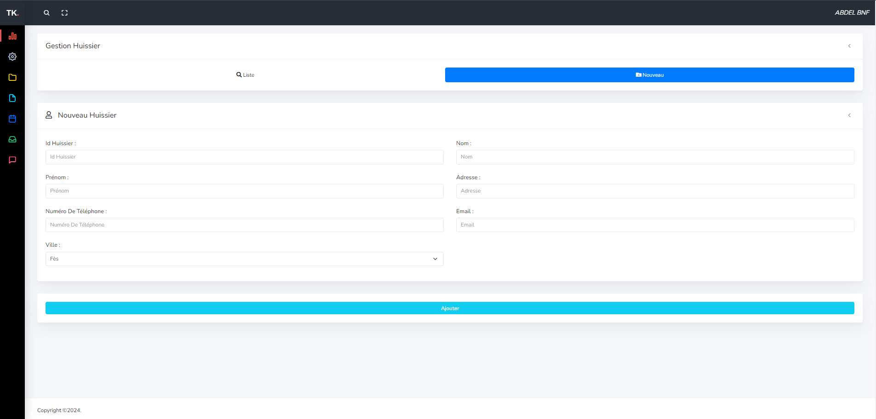
Task: Open the yellow folder sidebar icon
Action: click(x=12, y=77)
